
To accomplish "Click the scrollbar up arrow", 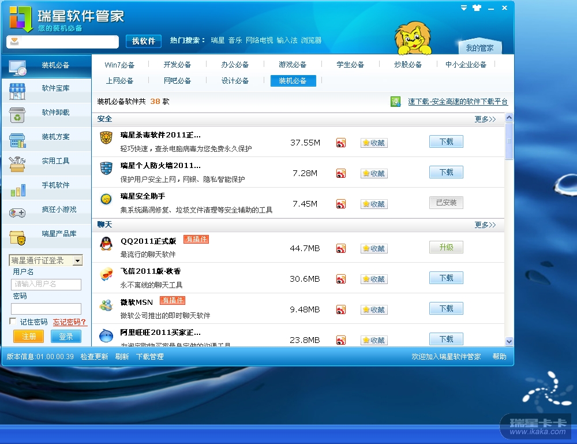I will click(x=509, y=118).
